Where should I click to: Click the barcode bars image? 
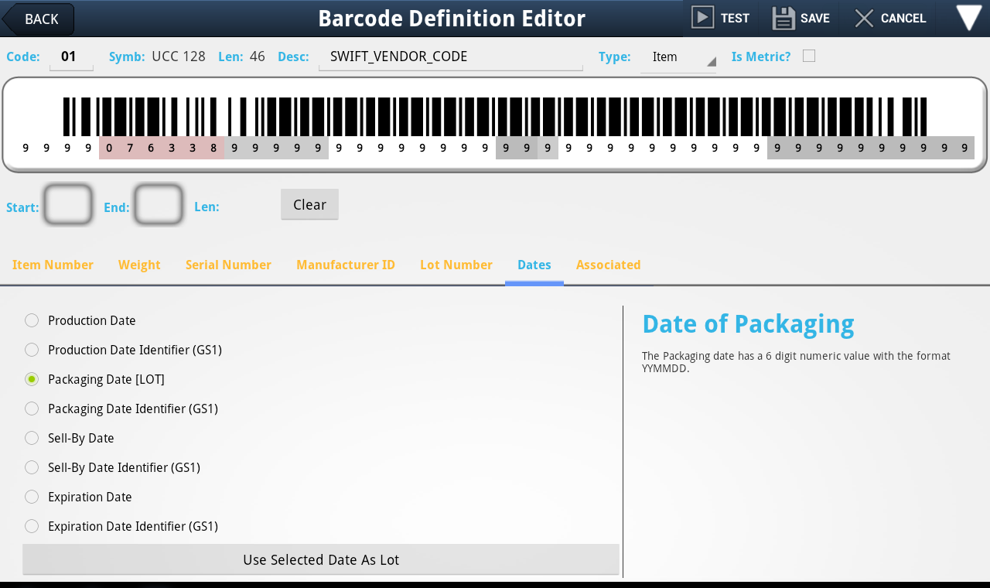tap(495, 116)
